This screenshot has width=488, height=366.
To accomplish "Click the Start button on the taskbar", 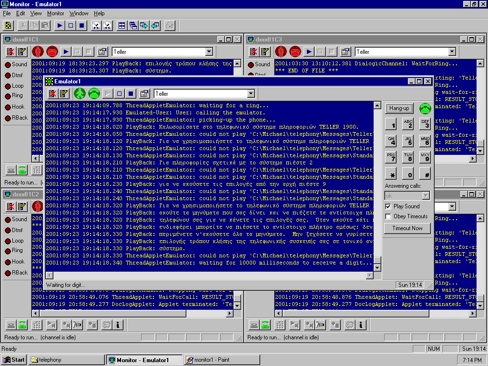I will [14, 360].
